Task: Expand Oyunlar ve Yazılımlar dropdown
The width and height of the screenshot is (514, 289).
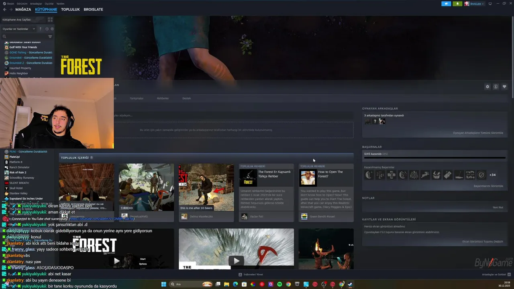Action: click(19, 29)
